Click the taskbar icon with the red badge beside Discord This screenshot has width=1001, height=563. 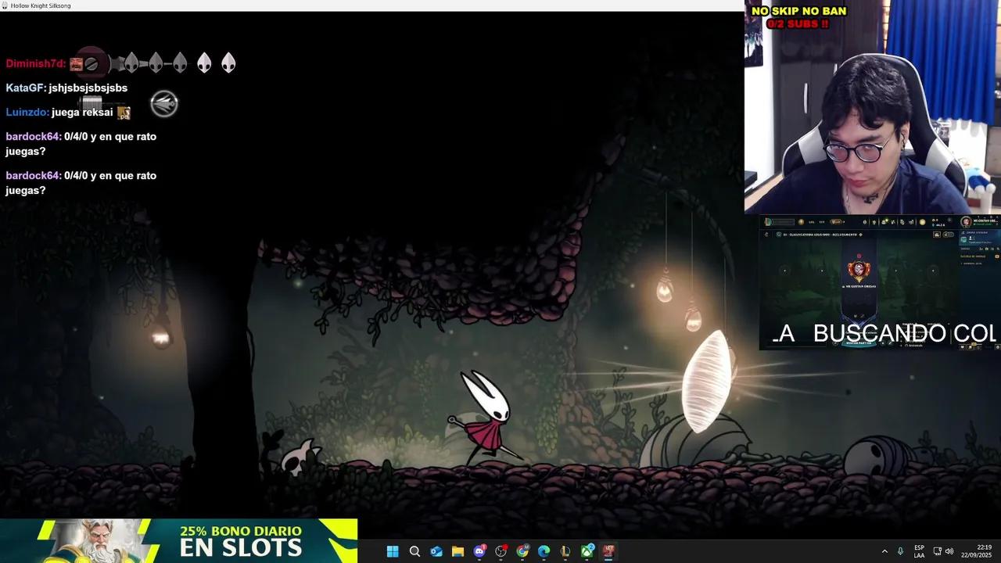tap(501, 551)
